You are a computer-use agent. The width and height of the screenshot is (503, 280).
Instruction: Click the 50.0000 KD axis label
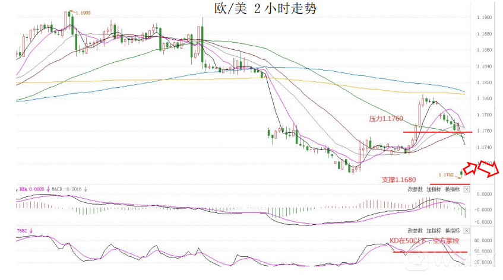point(483,252)
